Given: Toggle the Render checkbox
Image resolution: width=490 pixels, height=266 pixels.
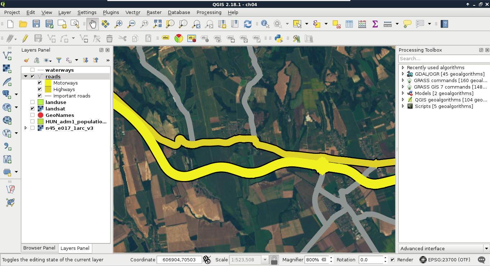Looking at the screenshot, I should click(x=392, y=260).
